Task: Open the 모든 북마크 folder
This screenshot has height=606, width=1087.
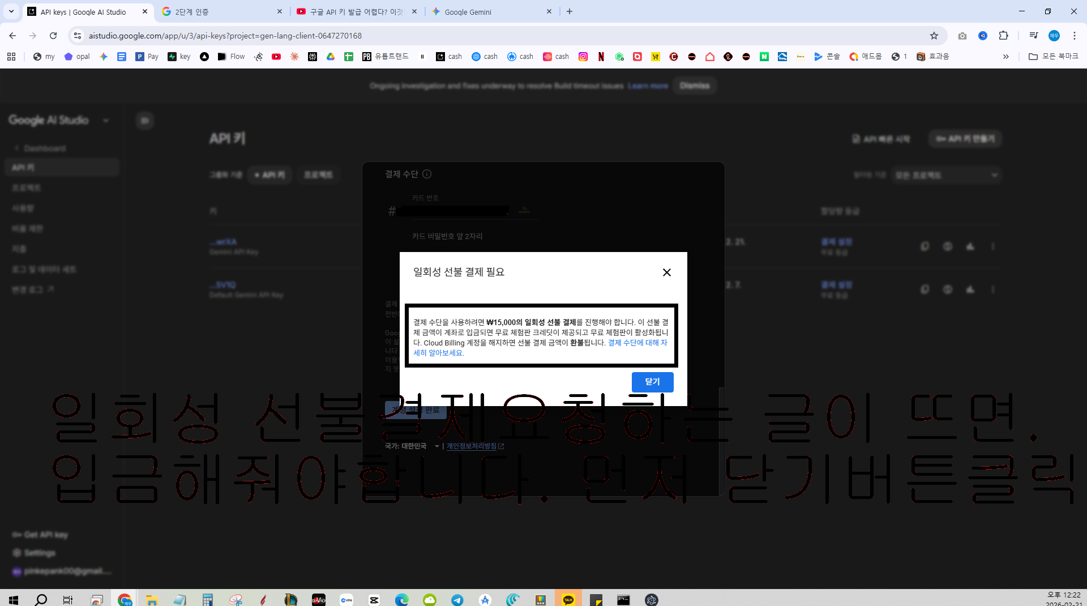Action: [x=1054, y=57]
